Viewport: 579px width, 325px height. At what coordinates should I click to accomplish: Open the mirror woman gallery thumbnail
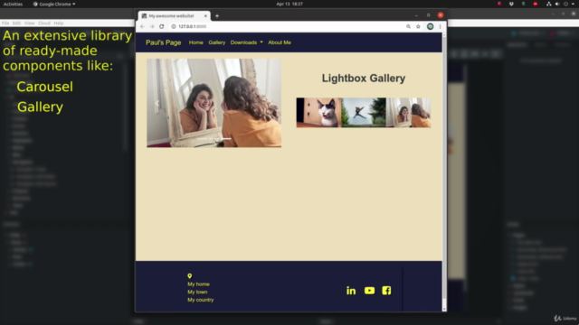(408, 113)
